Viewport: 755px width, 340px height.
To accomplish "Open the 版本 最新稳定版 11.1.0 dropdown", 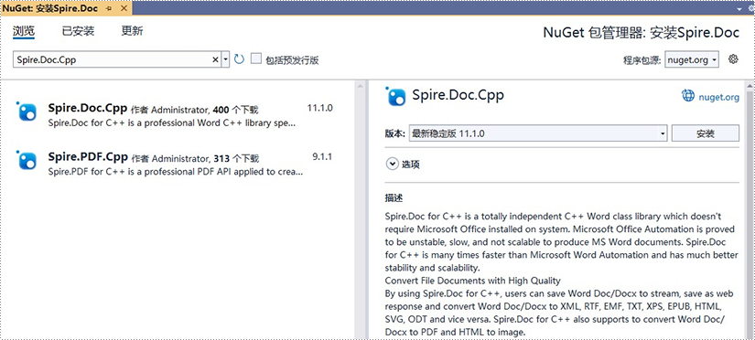I will (x=538, y=133).
